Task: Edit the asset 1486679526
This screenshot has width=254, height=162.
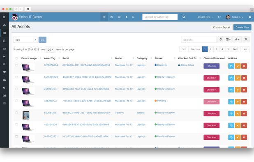Action: (x=238, y=78)
